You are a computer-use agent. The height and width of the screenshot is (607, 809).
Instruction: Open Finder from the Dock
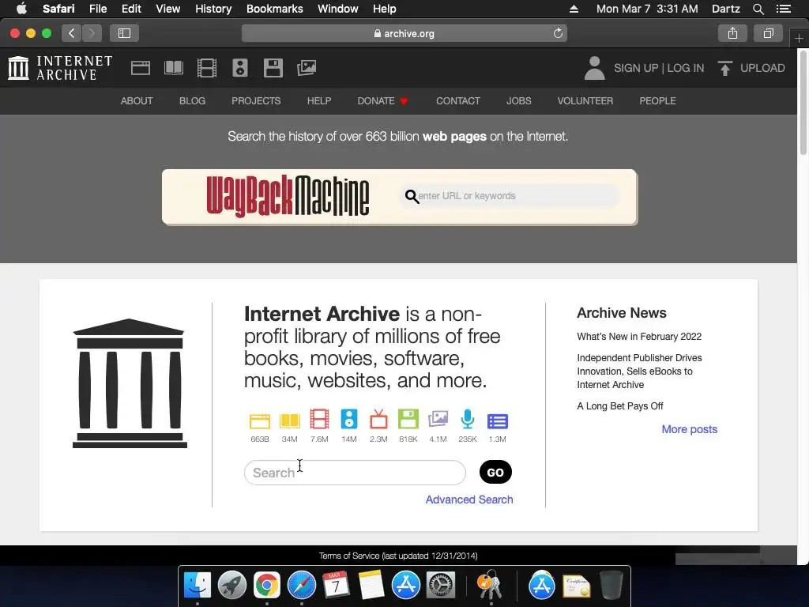coord(197,585)
